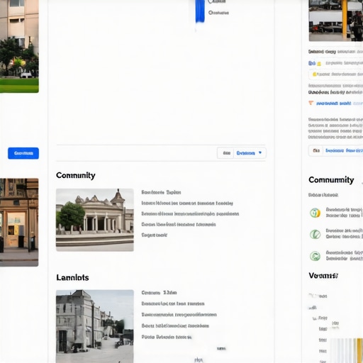Click the blue vertical bar at the top center
363x363 pixels.
(x=200, y=11)
